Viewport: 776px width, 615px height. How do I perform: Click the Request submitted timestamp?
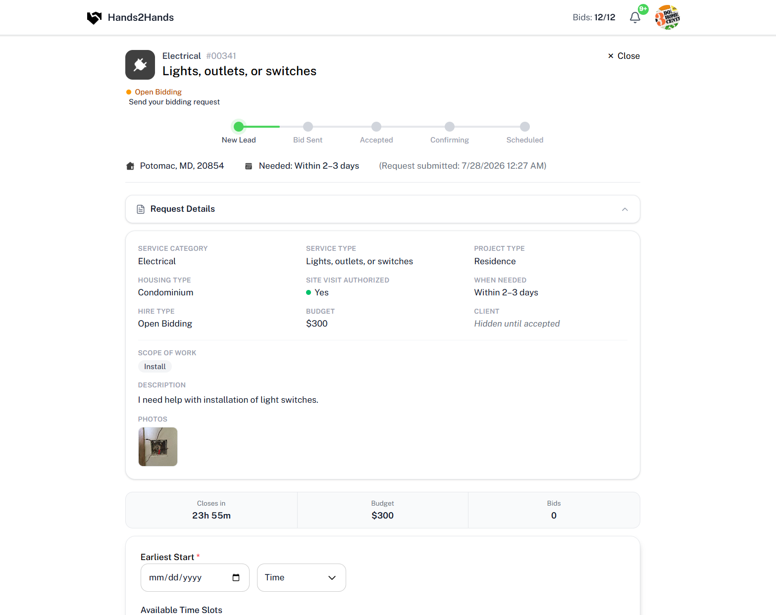(x=463, y=166)
